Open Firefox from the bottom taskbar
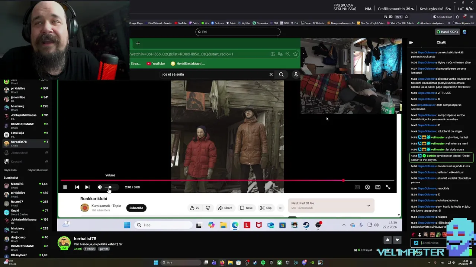 (x=222, y=263)
